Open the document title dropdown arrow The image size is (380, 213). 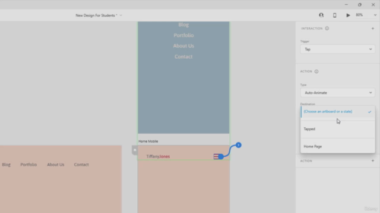[x=121, y=15]
